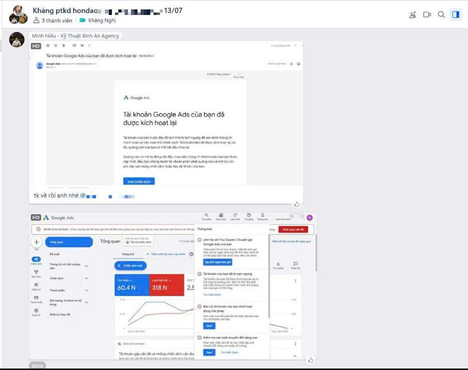468x370 pixels.
Task: Click 'Xem' under 'Kiểm tra các lượt chuyển đổi nâng cao'
Action: (209, 353)
